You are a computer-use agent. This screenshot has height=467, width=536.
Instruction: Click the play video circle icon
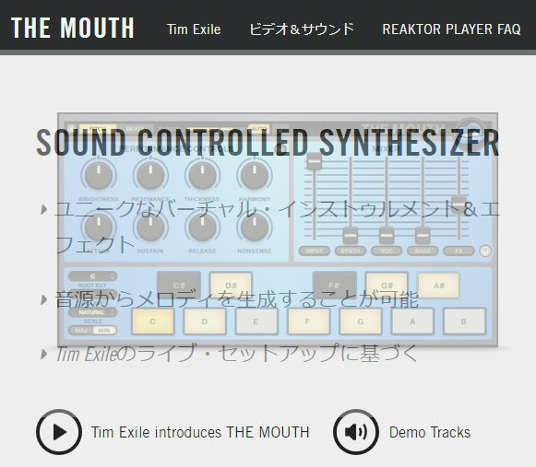pyautogui.click(x=59, y=432)
